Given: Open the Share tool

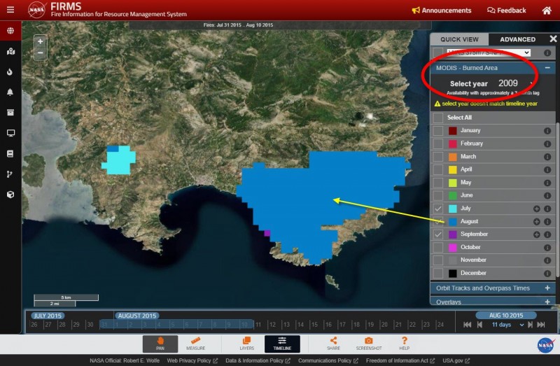Looking at the screenshot, I should [x=333, y=344].
